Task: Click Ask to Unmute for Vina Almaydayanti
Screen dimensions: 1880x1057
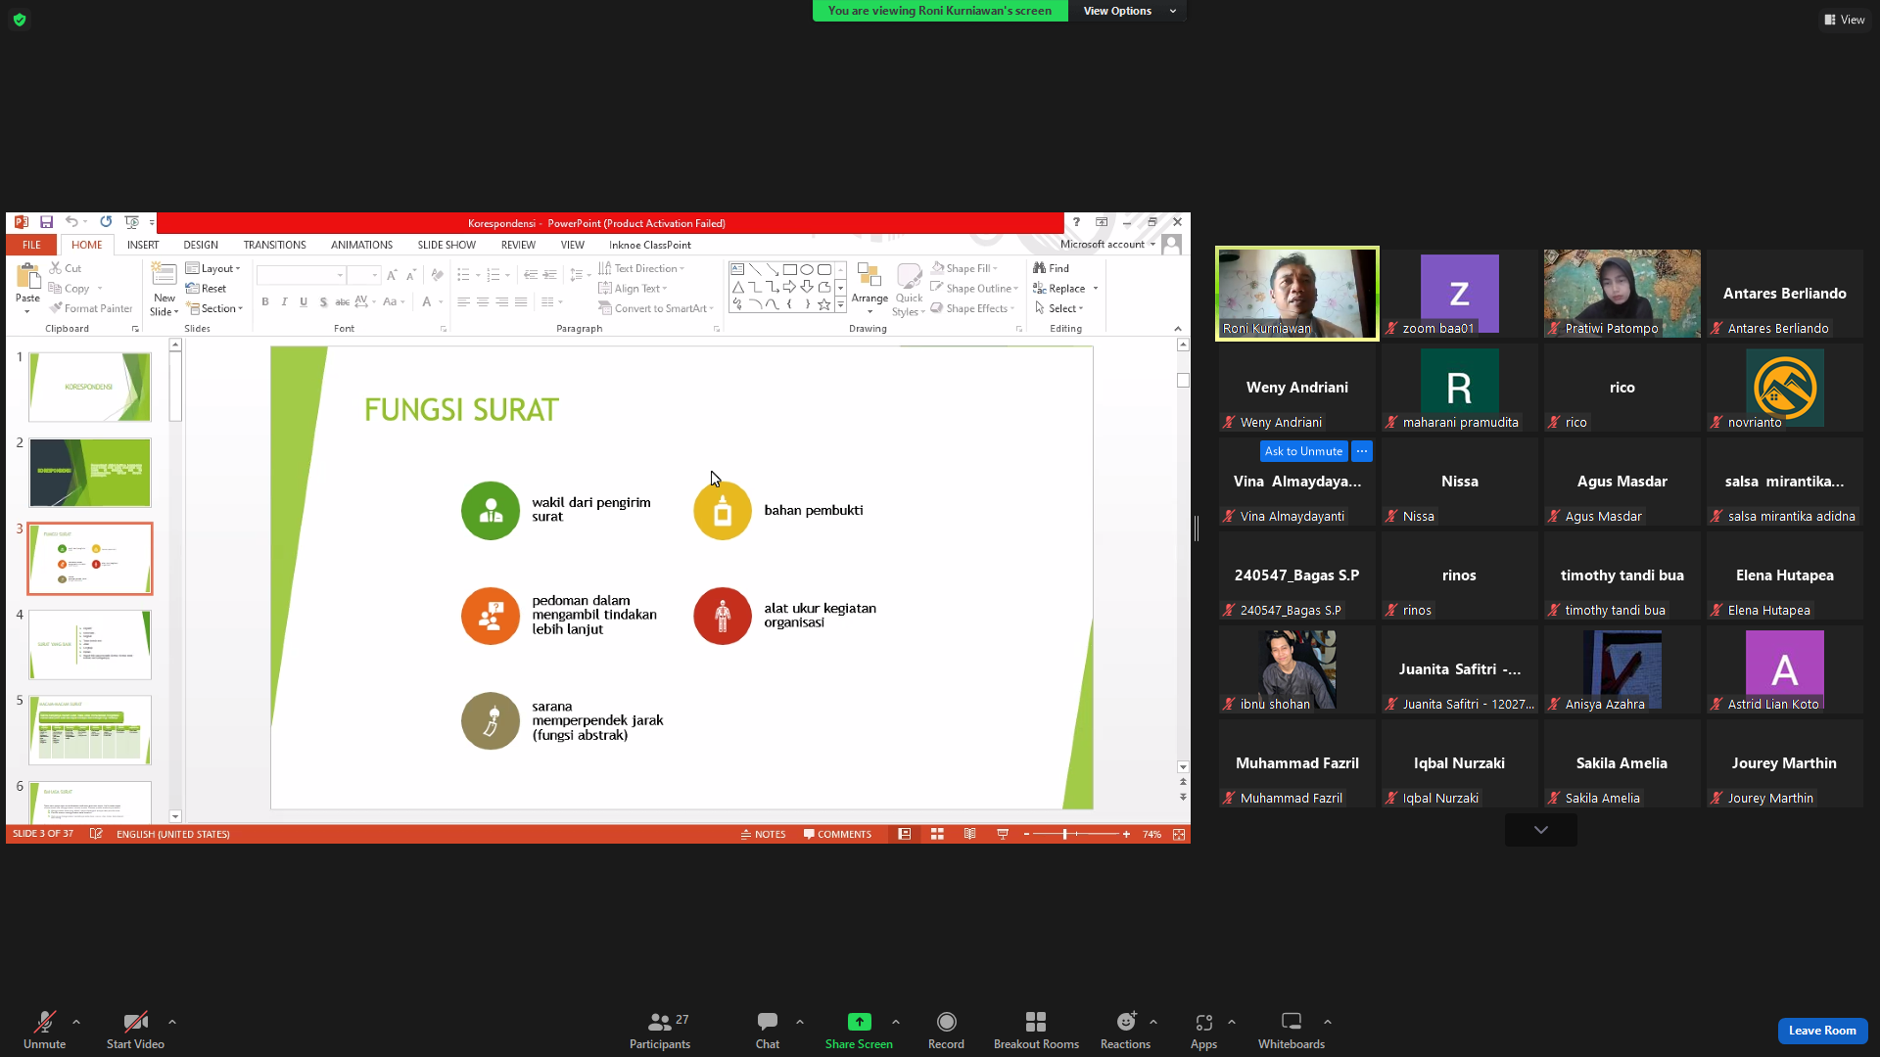Action: [1303, 451]
